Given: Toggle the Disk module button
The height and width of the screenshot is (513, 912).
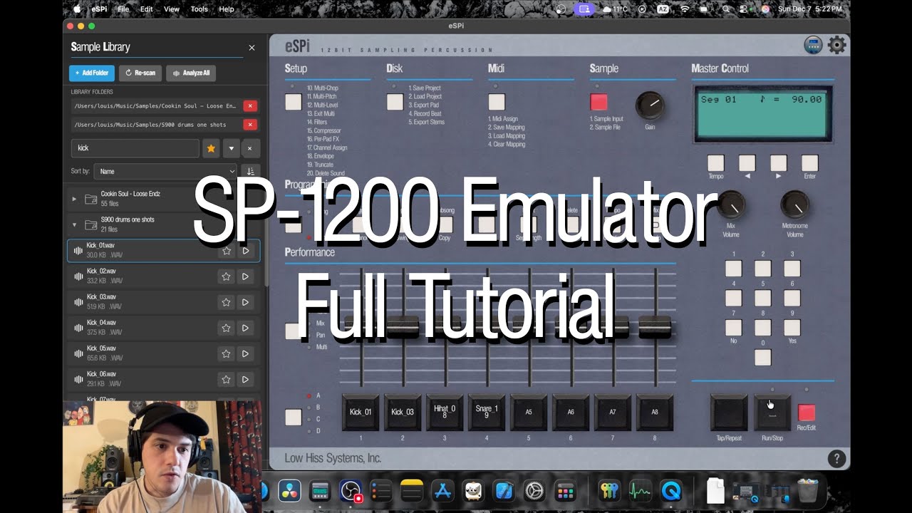Looking at the screenshot, I should 395,102.
